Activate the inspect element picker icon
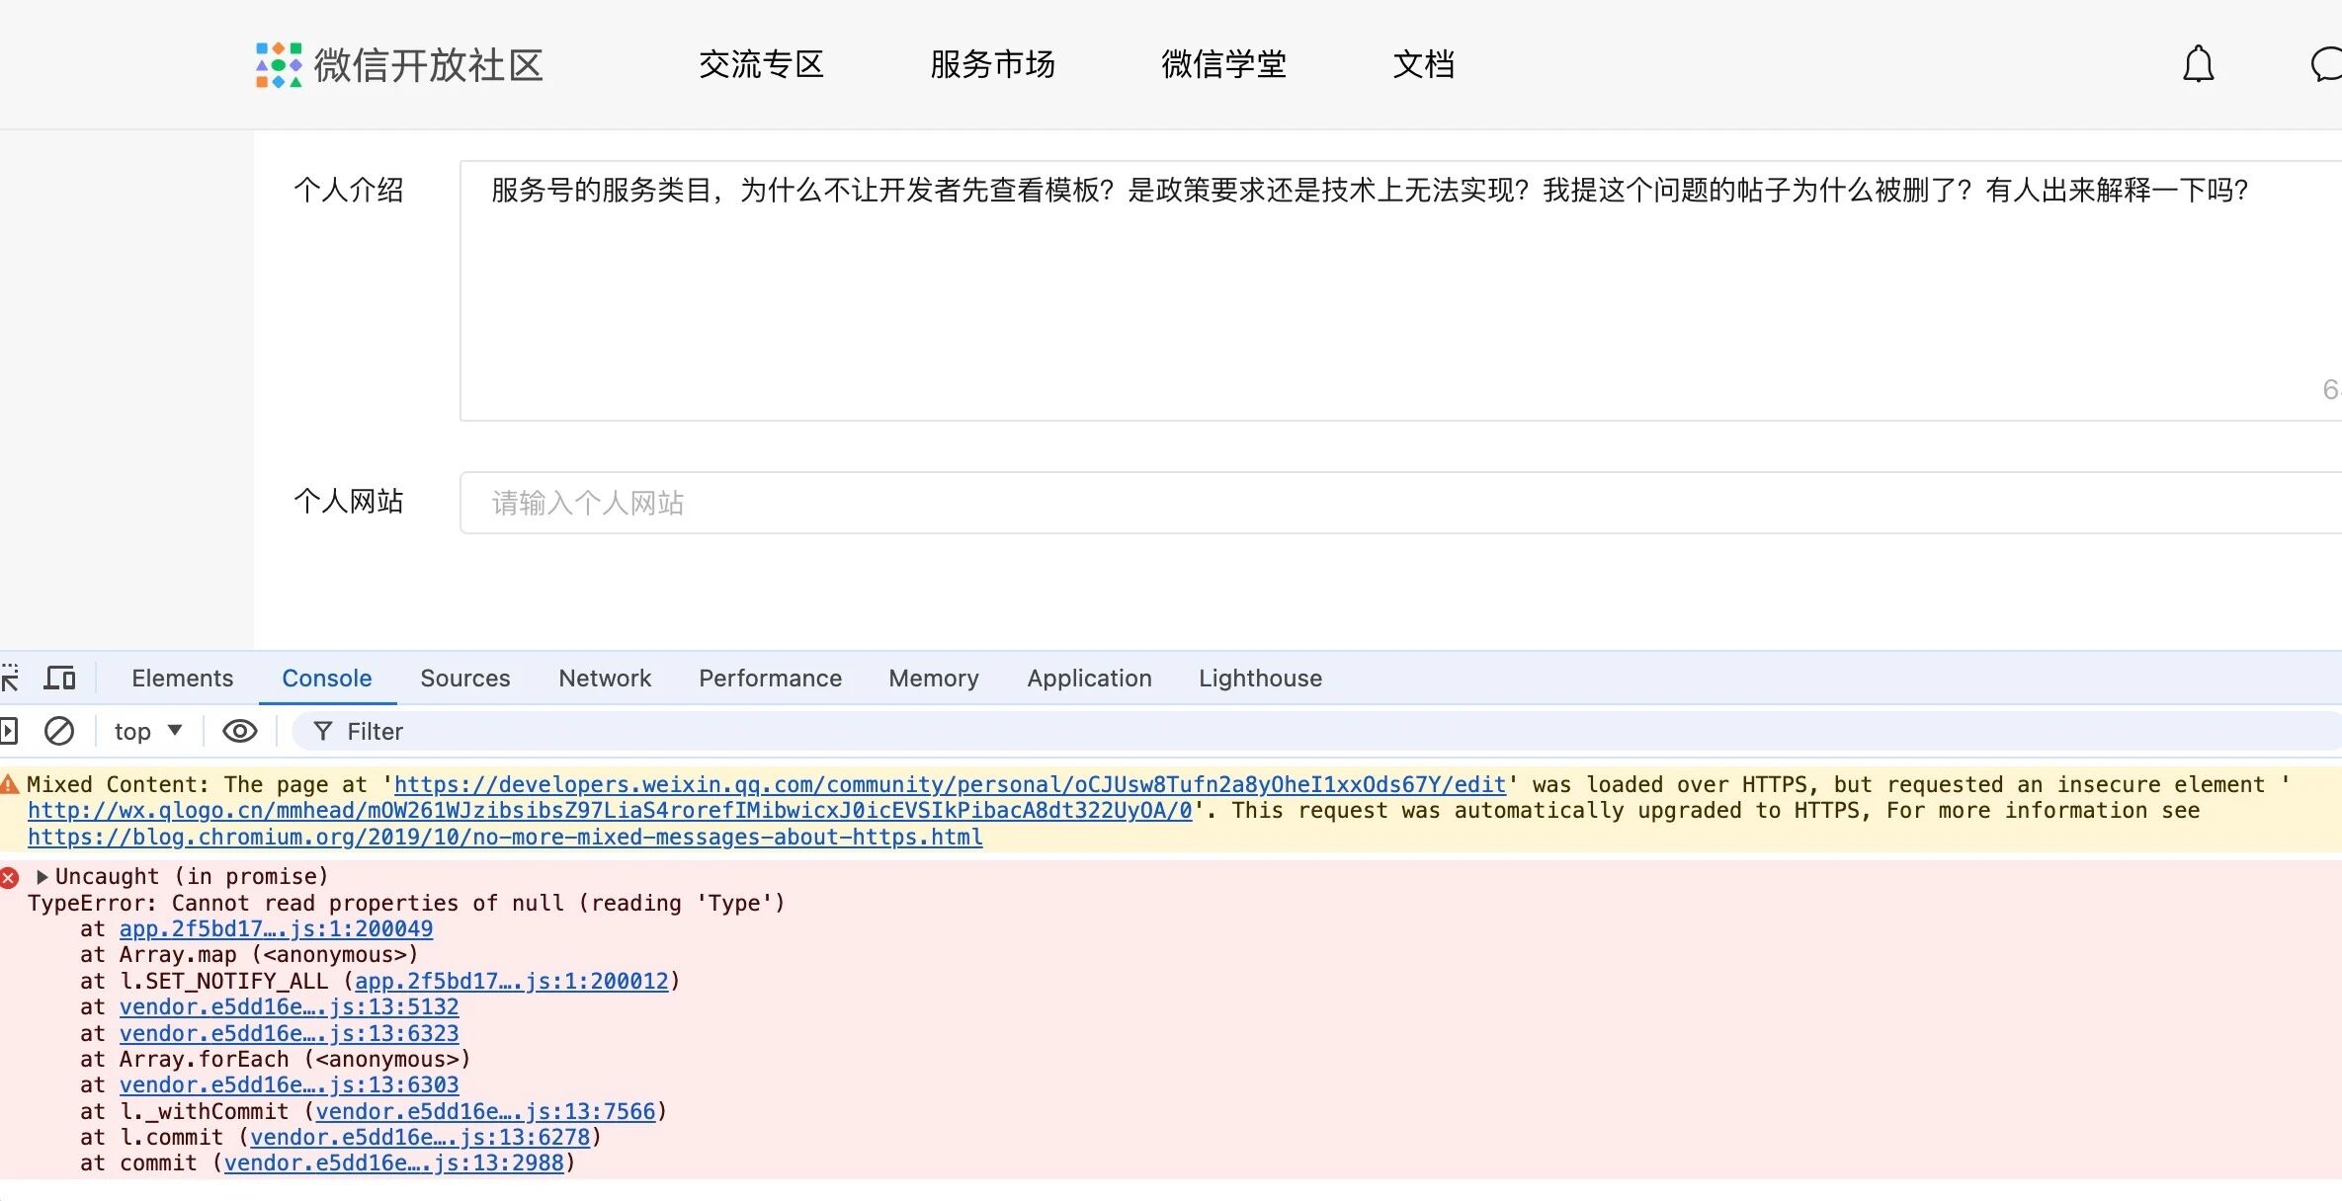Screen dimensions: 2342x1201 (10, 678)
